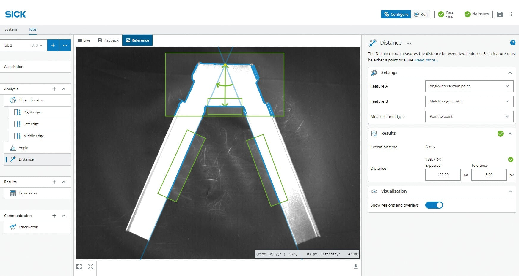Click the save job icon

(500, 14)
